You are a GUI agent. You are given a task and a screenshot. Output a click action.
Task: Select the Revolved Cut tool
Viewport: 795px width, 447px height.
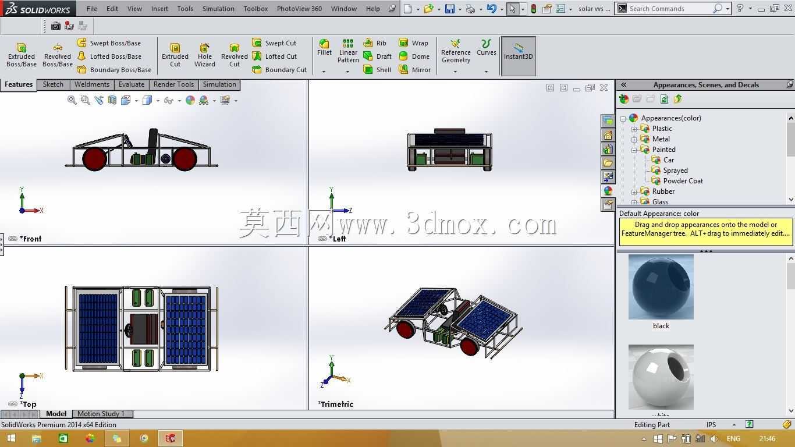[235, 55]
